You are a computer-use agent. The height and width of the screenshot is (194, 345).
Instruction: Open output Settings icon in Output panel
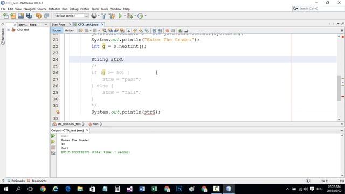tap(53, 153)
